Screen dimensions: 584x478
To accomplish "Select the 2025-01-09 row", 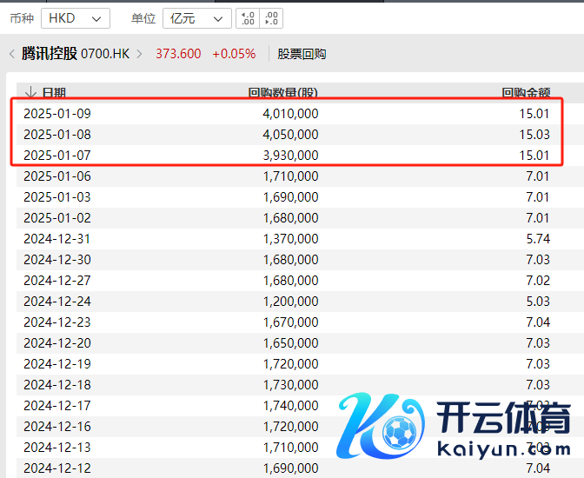I will (x=287, y=114).
